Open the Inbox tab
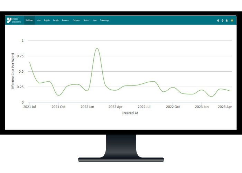This screenshot has height=173, width=242. (x=39, y=20)
